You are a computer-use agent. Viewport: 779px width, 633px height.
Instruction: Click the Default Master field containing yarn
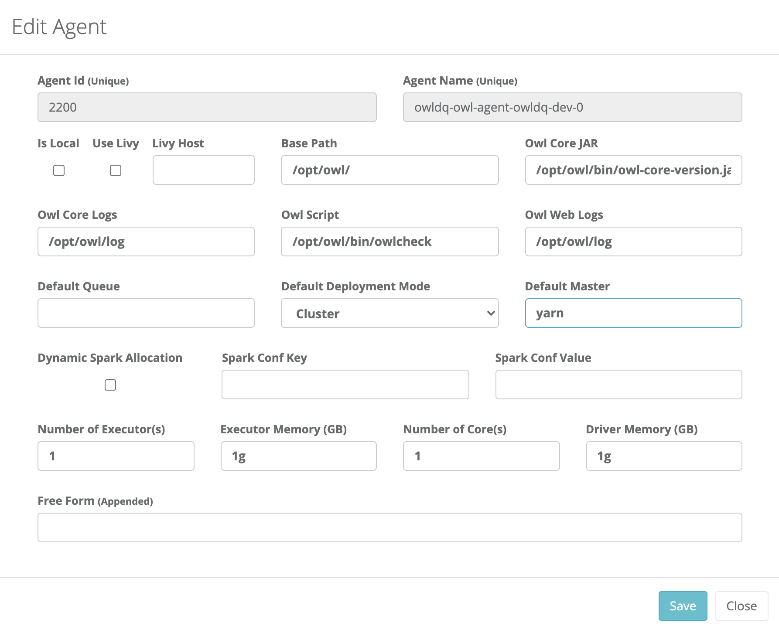(x=633, y=313)
